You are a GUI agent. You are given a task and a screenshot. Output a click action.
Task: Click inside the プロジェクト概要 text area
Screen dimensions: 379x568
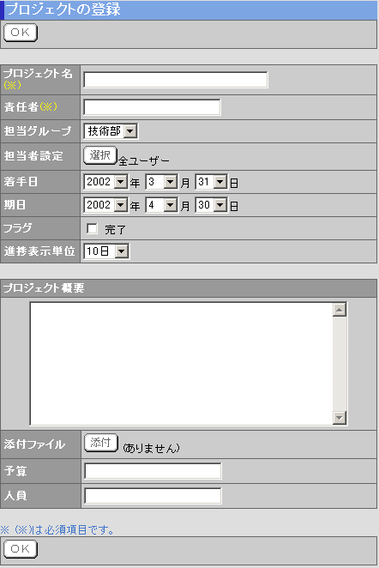[x=181, y=364]
